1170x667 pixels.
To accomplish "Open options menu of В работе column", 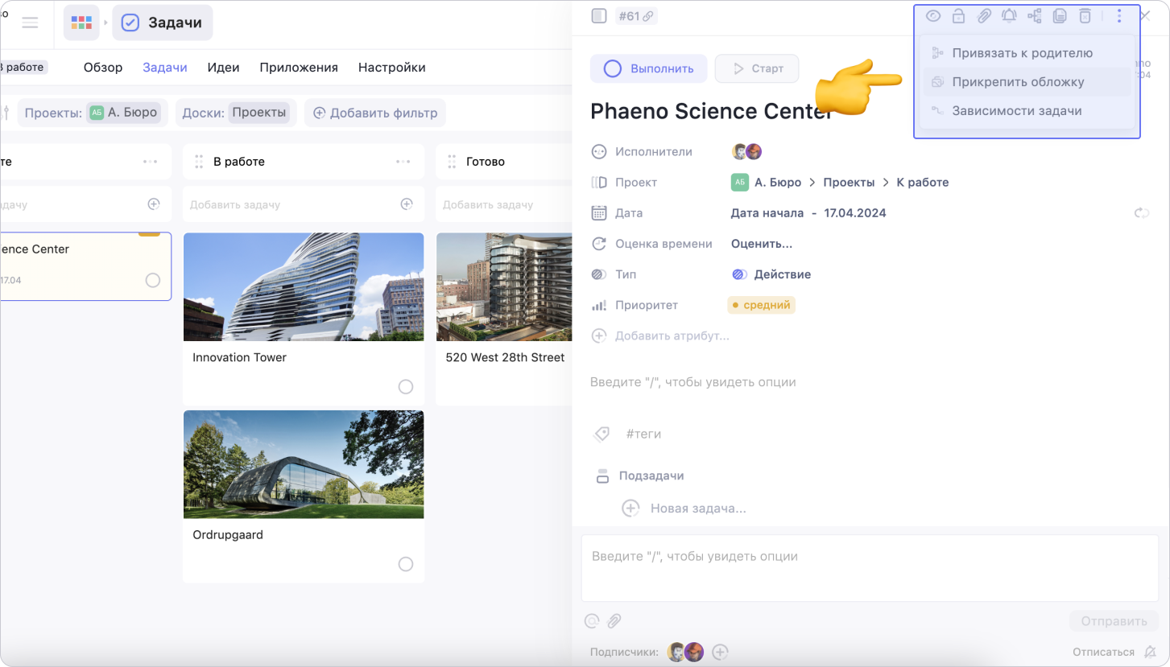I will [403, 162].
